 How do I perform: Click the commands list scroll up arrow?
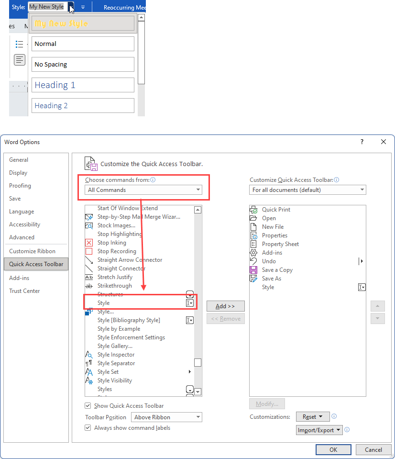[x=198, y=210]
